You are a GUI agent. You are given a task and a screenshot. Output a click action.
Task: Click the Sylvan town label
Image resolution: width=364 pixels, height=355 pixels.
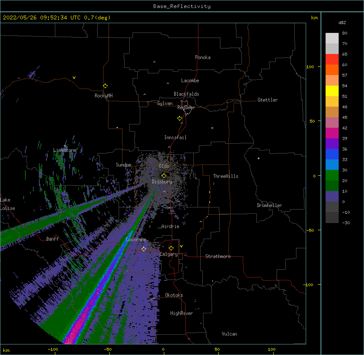[165, 103]
